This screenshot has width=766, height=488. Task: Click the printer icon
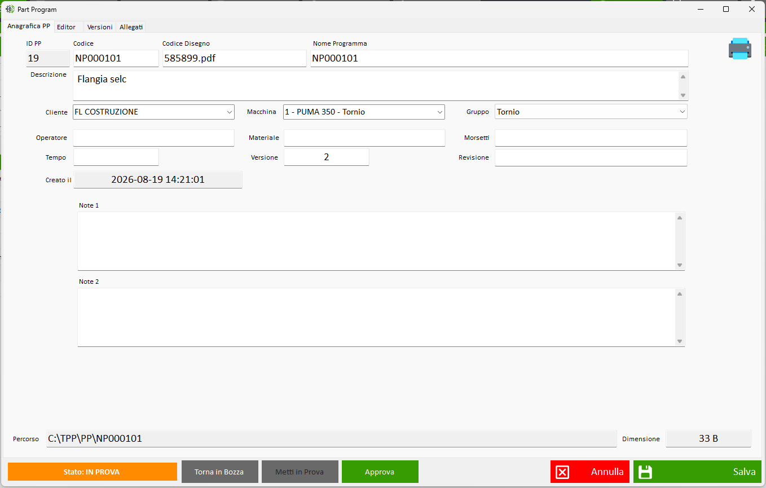[739, 49]
